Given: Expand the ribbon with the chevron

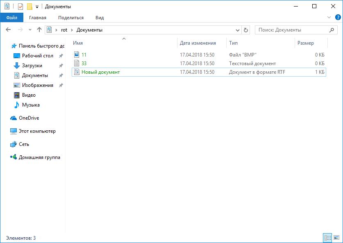Looking at the screenshot, I should point(329,17).
